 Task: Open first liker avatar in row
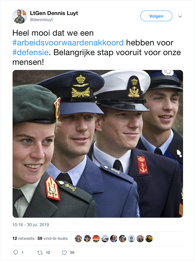[78, 239]
